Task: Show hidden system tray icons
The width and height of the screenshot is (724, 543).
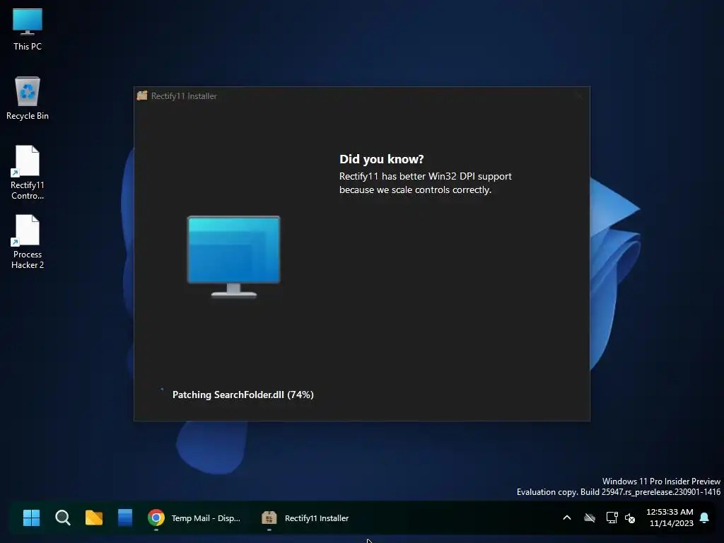Action: [567, 518]
